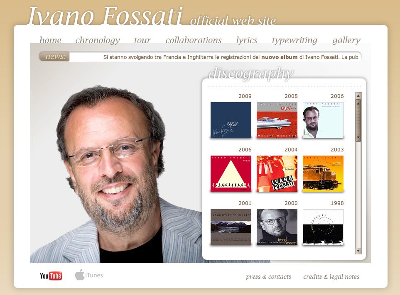Visit the gallery section
The image size is (400, 295).
point(346,40)
